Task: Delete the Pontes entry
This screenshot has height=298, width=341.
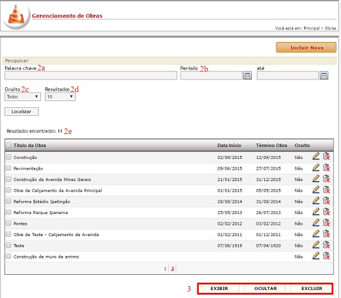Action: (326, 223)
